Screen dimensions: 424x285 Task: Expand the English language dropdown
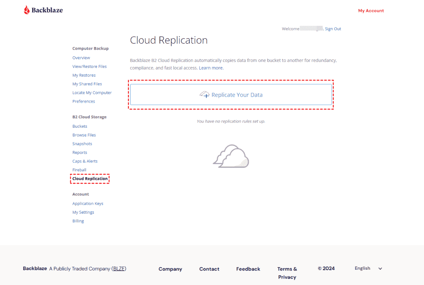click(368, 268)
